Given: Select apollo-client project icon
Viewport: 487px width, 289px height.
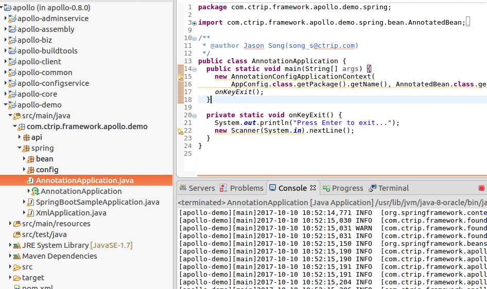Looking at the screenshot, I should point(12,61).
